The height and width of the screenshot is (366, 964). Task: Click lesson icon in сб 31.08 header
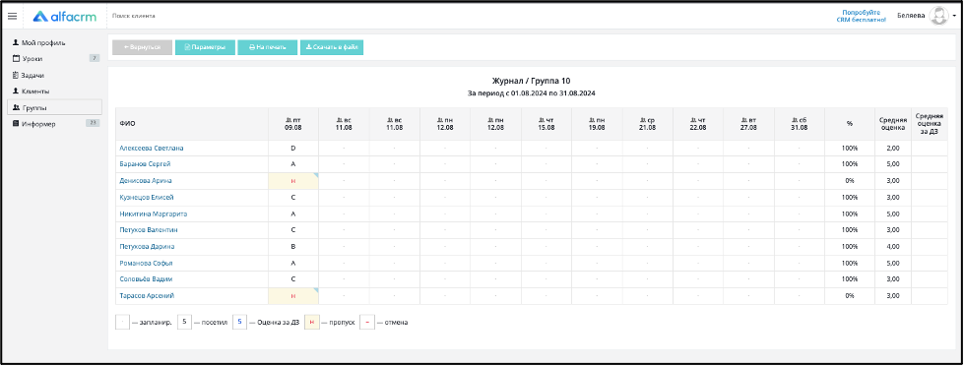[794, 120]
